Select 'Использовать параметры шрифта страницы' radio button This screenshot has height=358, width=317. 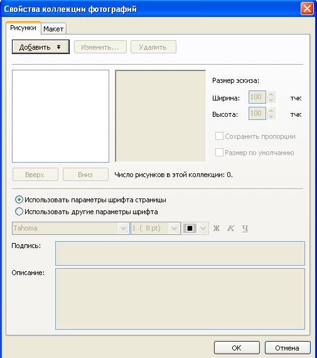(x=19, y=200)
